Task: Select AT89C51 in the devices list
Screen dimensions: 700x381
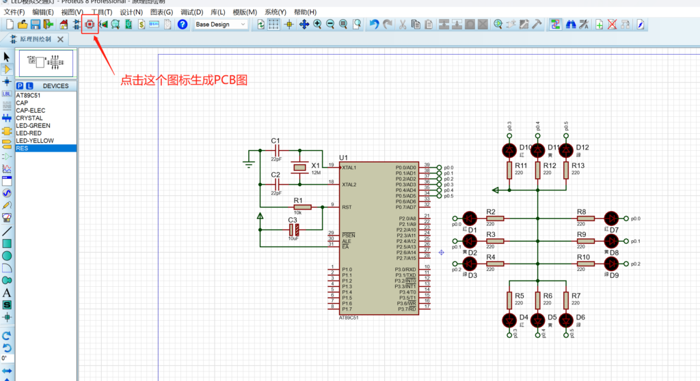Action: (x=29, y=96)
